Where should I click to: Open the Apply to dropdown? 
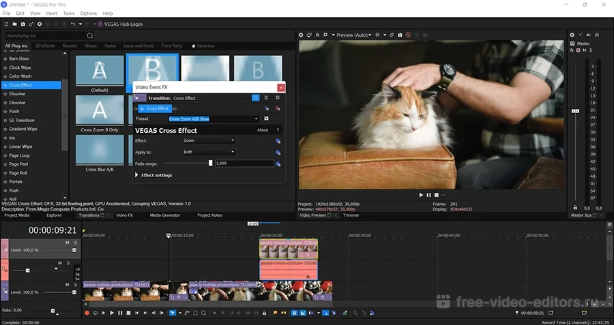[x=233, y=152]
